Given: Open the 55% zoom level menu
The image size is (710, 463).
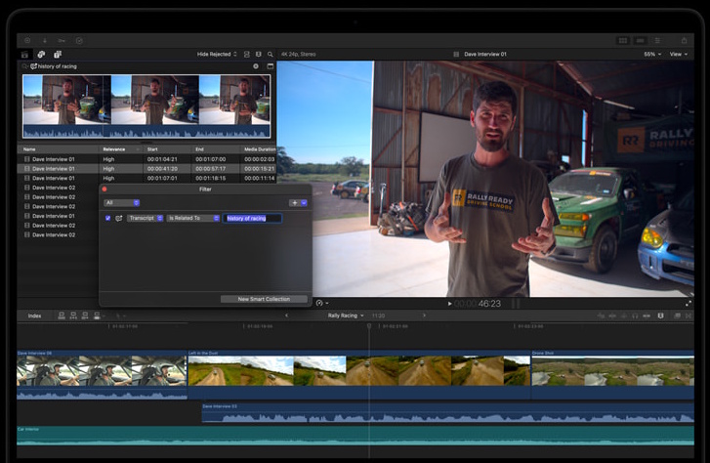Looking at the screenshot, I should pyautogui.click(x=651, y=55).
